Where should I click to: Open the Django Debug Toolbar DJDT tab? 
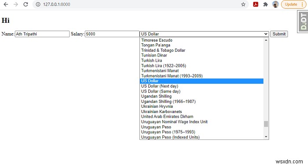[303, 21]
